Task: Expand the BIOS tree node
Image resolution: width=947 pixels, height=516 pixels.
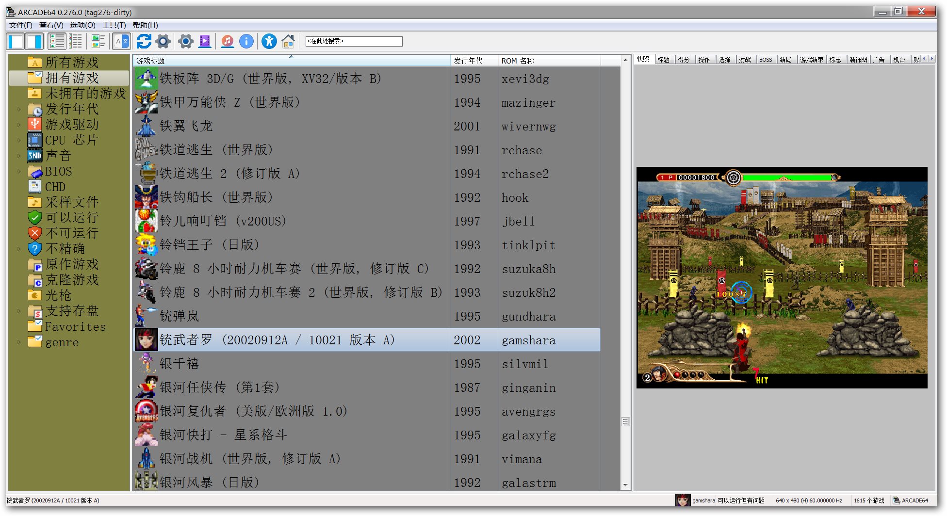Action: (x=19, y=171)
